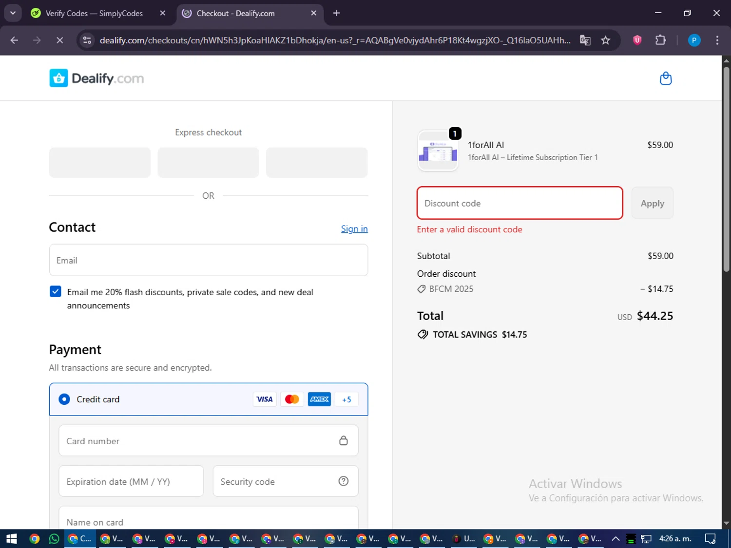731x548 pixels.
Task: Open the Extensions puzzle icon
Action: 660,40
